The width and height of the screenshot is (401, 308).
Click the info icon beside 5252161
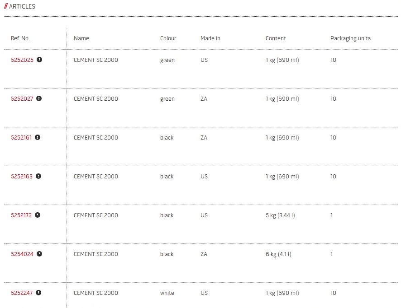coord(38,137)
